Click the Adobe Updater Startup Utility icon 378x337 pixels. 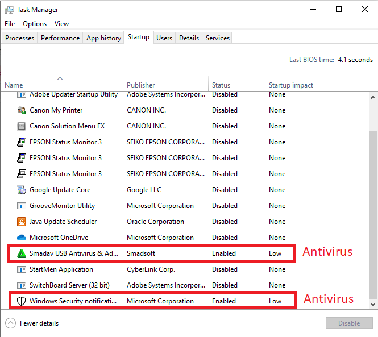[x=22, y=95]
